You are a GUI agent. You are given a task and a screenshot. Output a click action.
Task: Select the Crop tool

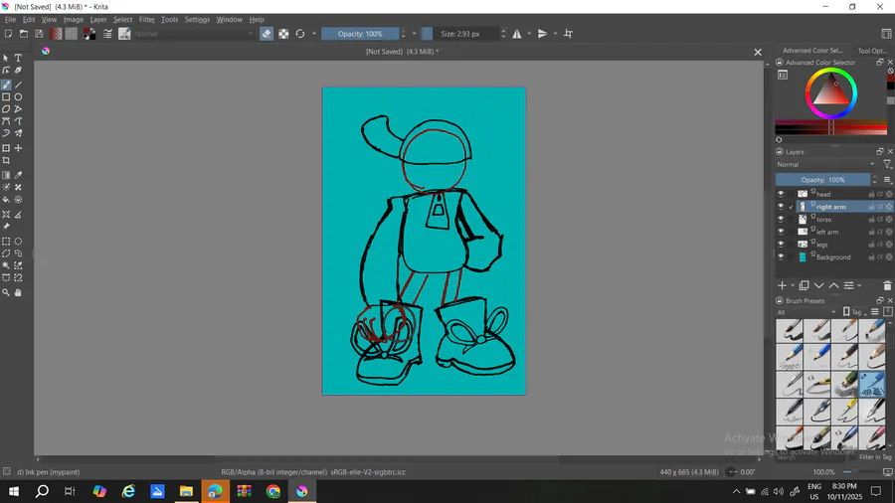point(6,161)
